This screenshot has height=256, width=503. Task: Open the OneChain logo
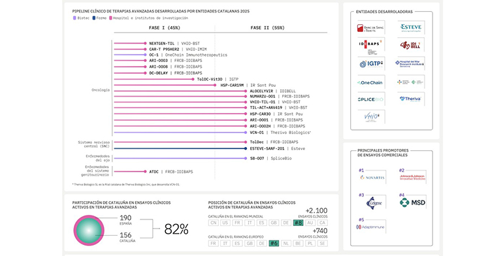(370, 82)
